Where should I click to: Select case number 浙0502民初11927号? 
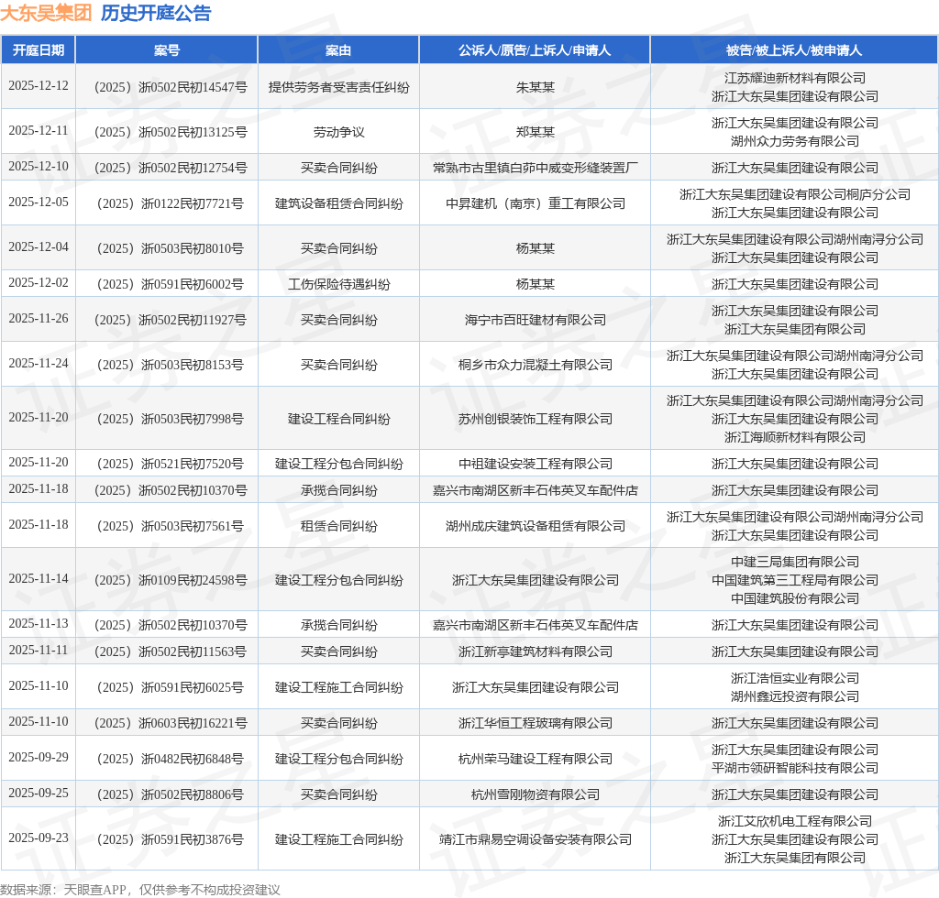(171, 321)
